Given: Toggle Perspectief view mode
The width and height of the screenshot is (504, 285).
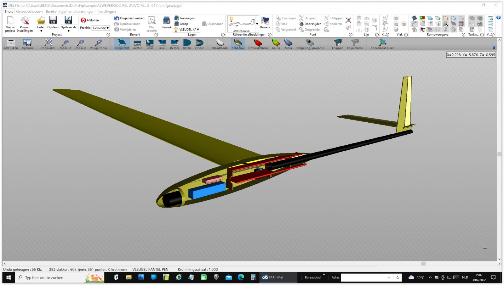Looking at the screenshot, I should pos(122,44).
